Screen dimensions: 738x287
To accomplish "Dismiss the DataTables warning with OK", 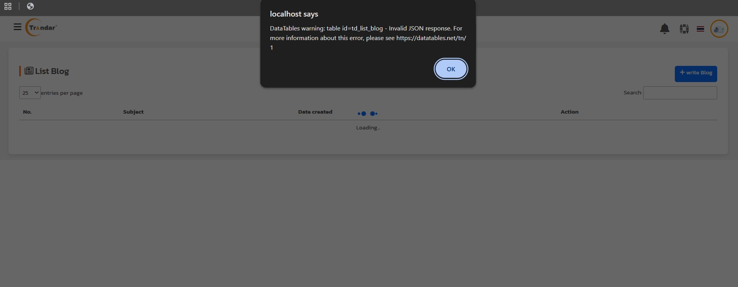I will point(451,69).
